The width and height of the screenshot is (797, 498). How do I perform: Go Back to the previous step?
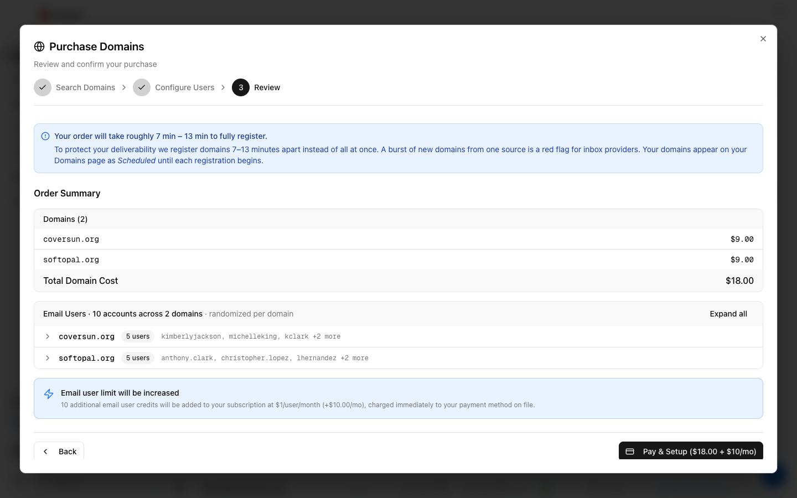tap(59, 451)
